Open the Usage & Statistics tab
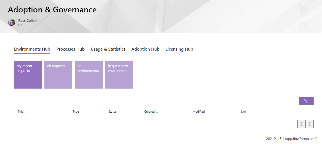The image size is (322, 144). point(108,49)
